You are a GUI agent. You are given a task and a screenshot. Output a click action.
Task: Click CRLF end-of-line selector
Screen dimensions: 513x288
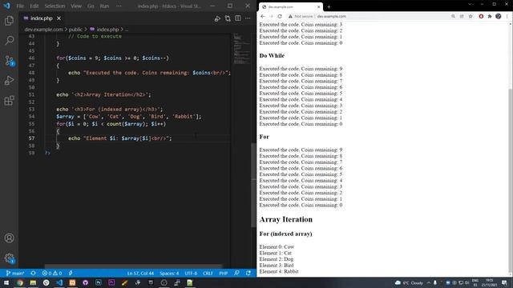(x=208, y=273)
